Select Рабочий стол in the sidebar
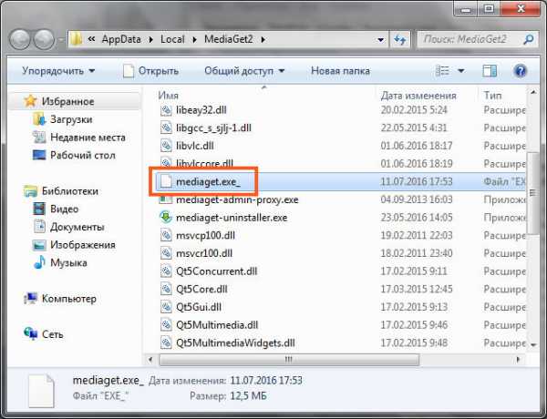This screenshot has width=547, height=419. pos(83,155)
